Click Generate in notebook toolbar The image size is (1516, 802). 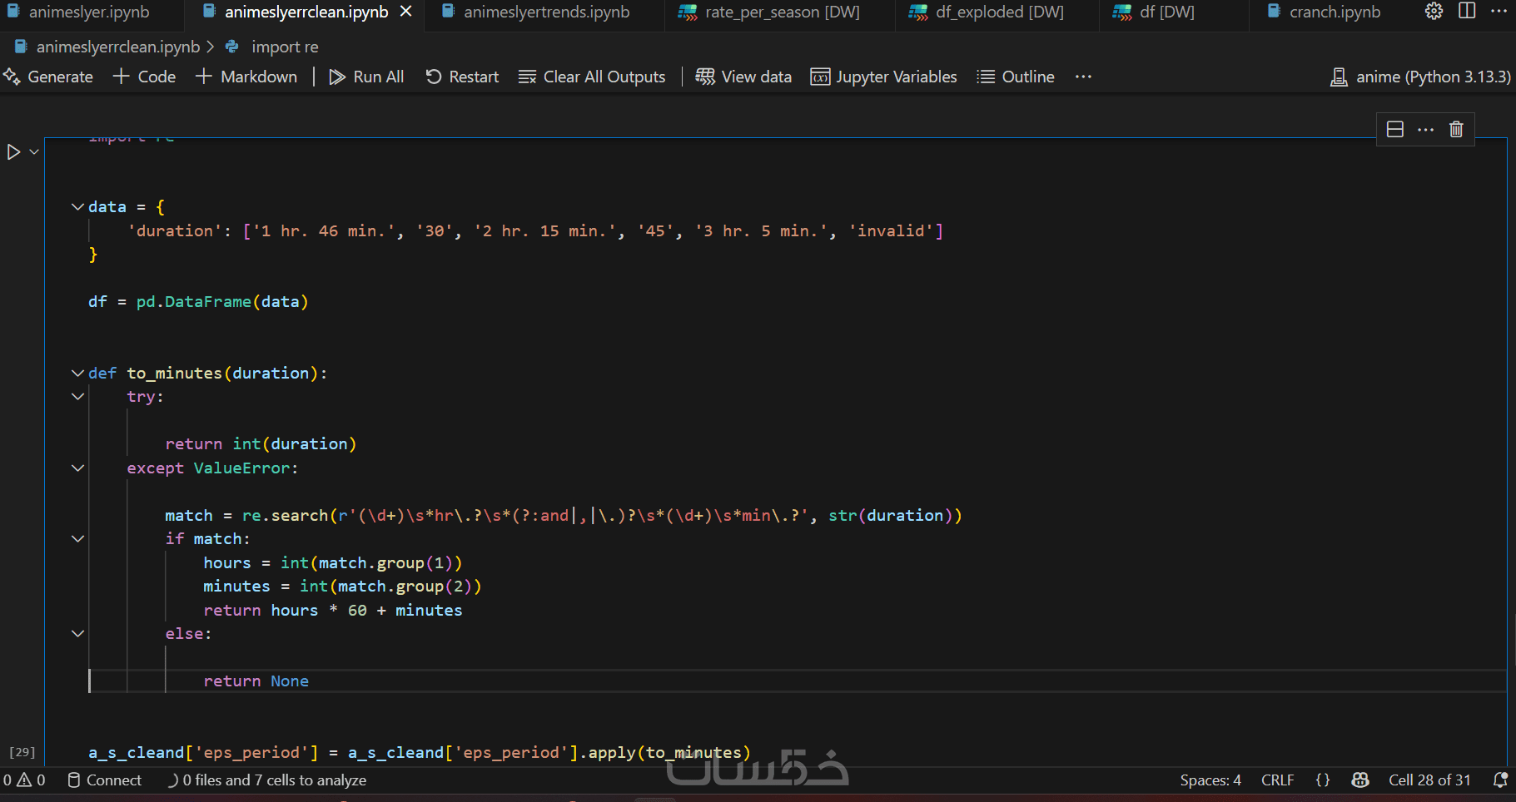click(48, 77)
